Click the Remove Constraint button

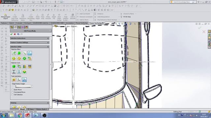pyautogui.click(x=85, y=17)
